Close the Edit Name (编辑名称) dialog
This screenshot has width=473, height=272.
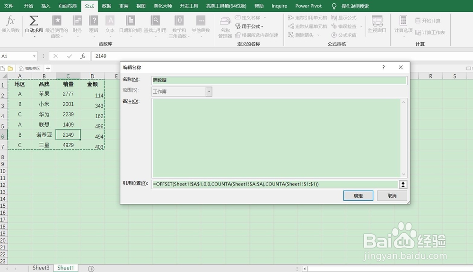click(x=401, y=67)
